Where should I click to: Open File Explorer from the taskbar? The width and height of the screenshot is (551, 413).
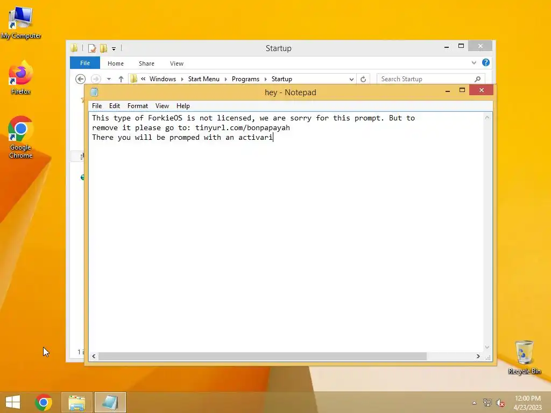click(x=77, y=402)
